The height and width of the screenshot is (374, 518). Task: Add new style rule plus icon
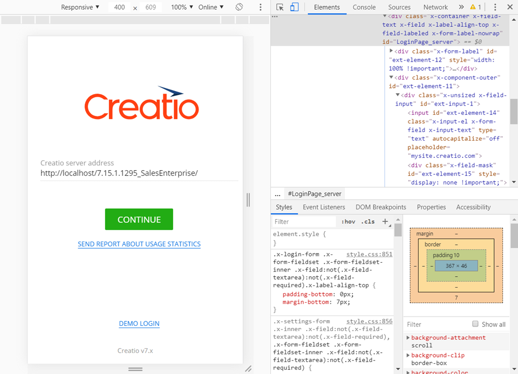tap(385, 221)
